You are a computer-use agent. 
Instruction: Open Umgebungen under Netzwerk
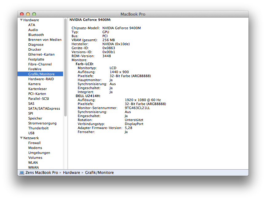point(39,153)
